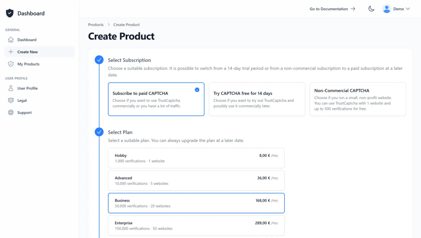Click the shield logo in the sidebar header
The height and width of the screenshot is (238, 421).
tap(10, 13)
